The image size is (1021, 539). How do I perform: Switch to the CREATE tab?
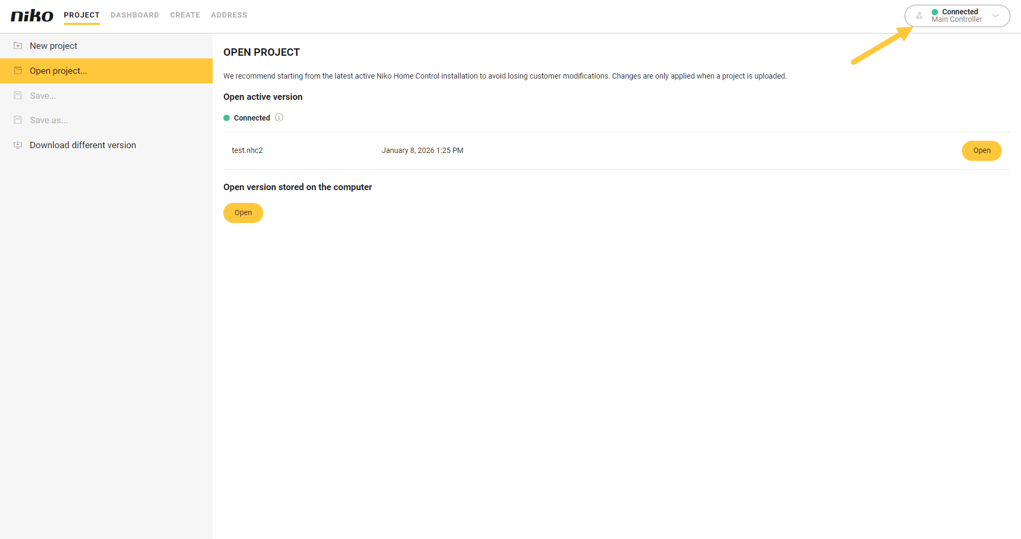185,15
